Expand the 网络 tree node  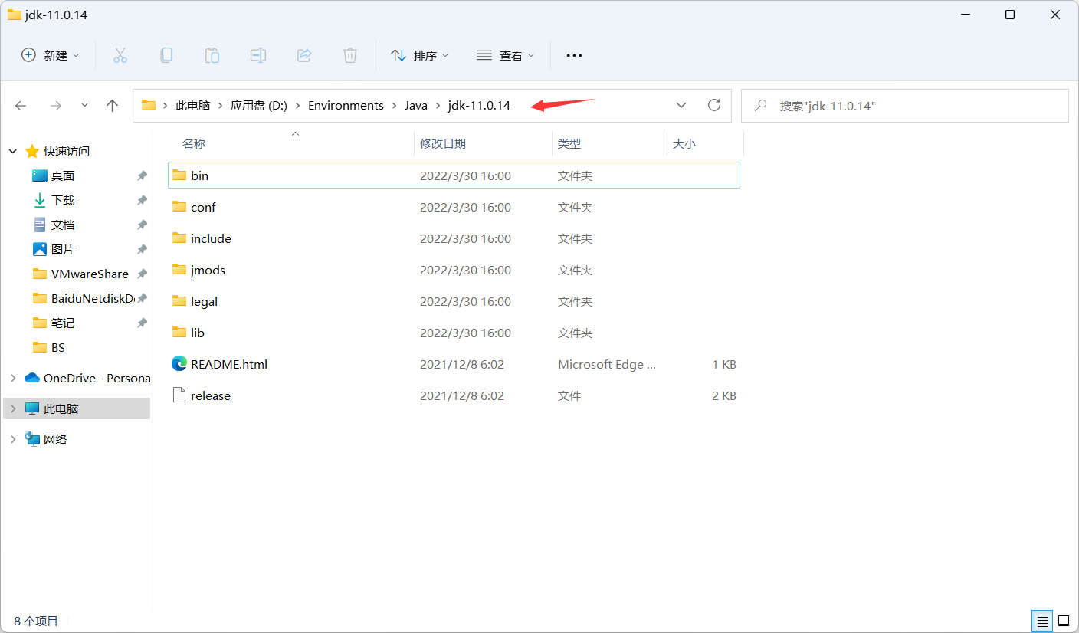point(13,439)
